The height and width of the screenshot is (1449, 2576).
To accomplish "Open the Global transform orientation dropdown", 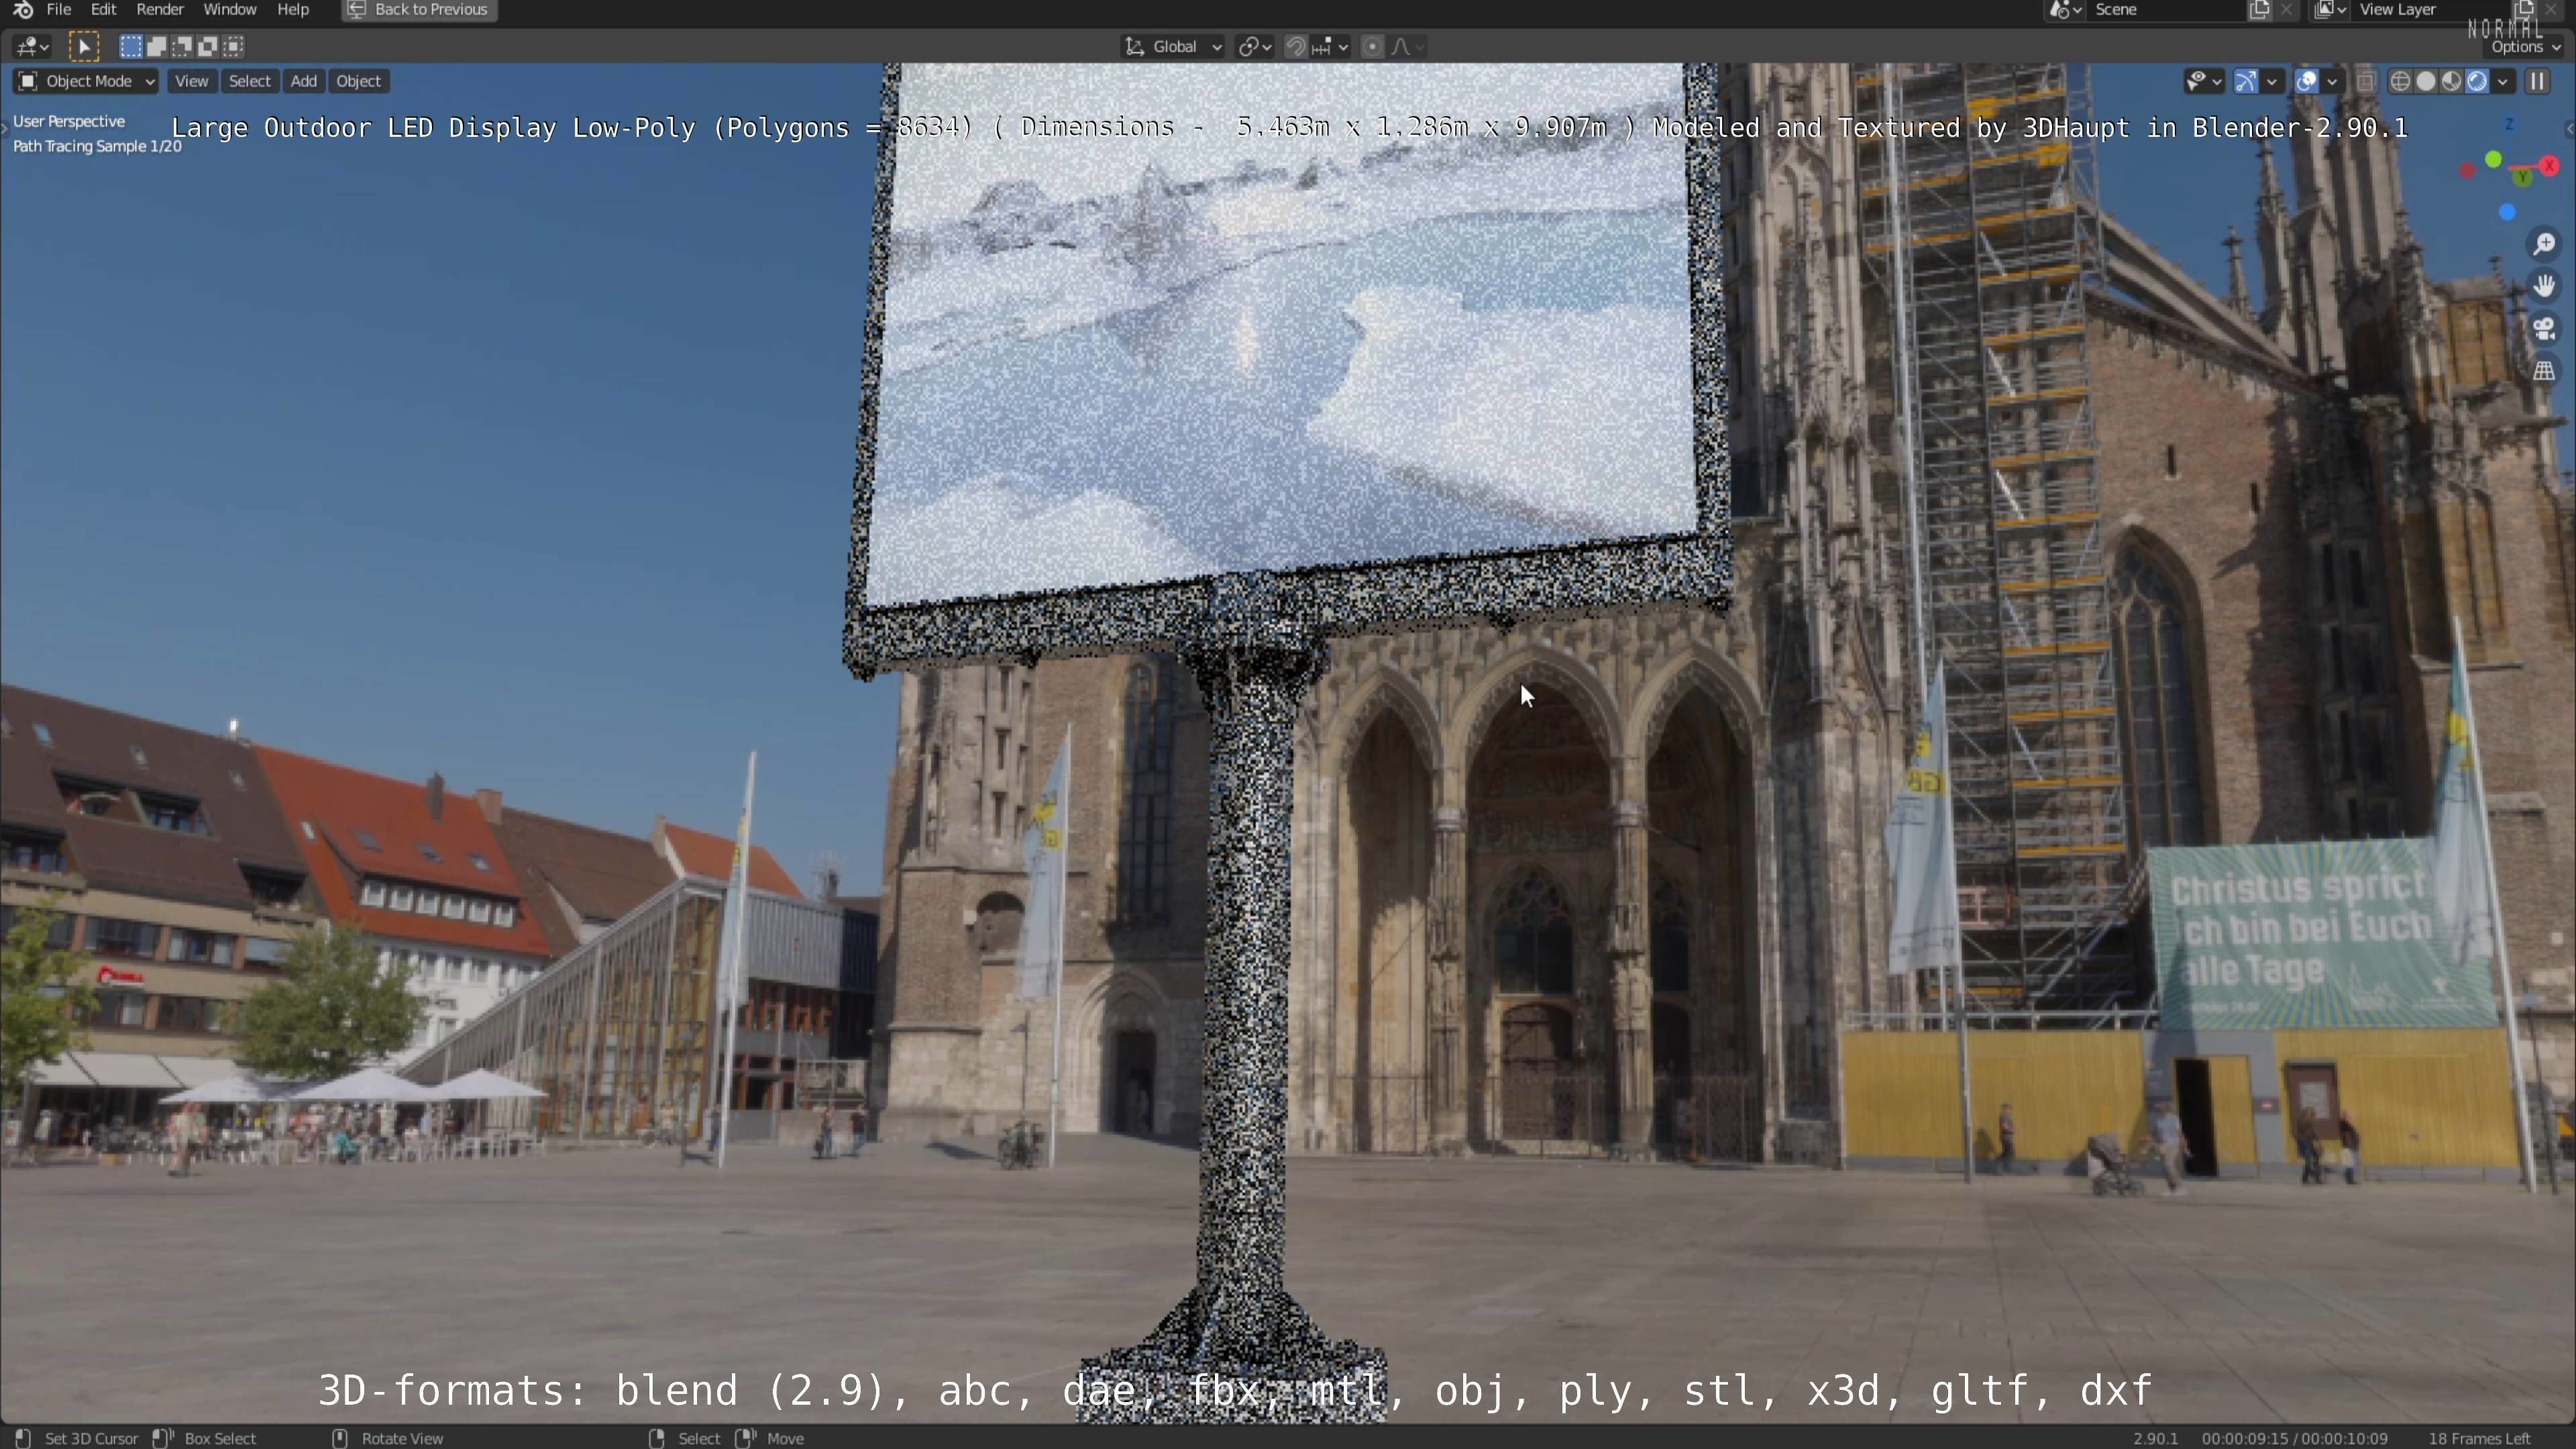I will point(1173,46).
